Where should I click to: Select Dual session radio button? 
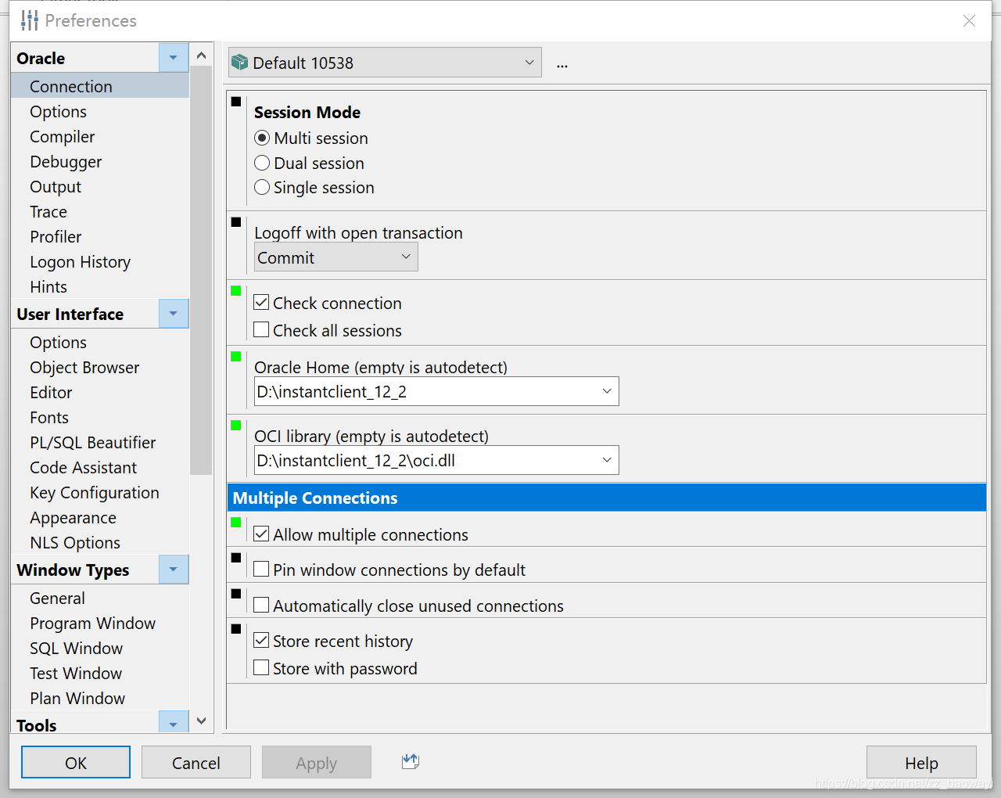coord(262,164)
